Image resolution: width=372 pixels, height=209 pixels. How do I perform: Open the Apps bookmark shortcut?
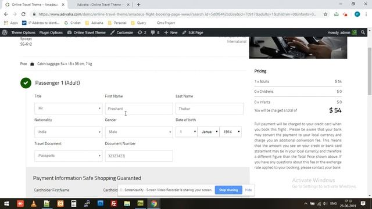(x=10, y=23)
